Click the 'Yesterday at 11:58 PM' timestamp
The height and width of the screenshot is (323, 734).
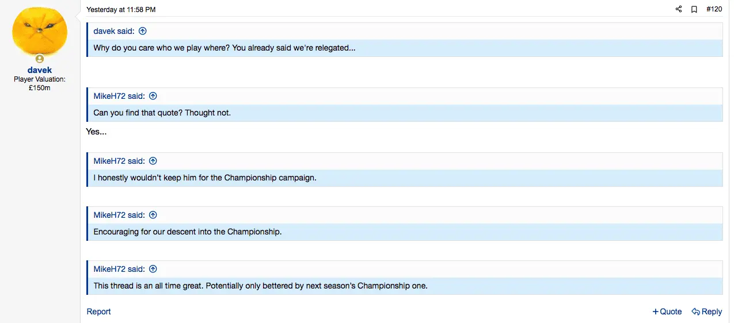(121, 10)
